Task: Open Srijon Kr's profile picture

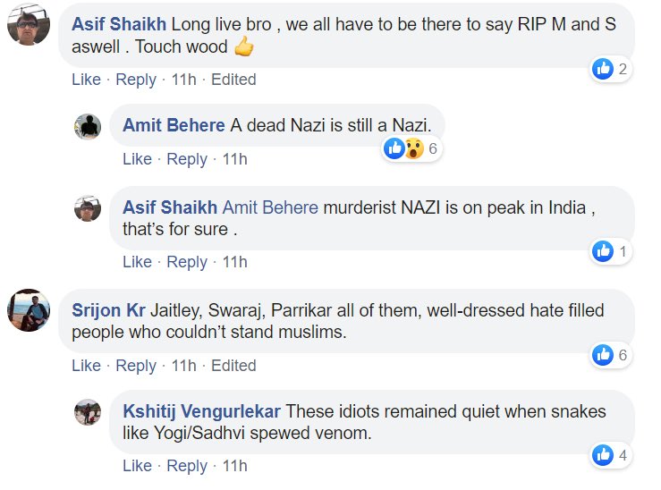Action: coord(28,310)
